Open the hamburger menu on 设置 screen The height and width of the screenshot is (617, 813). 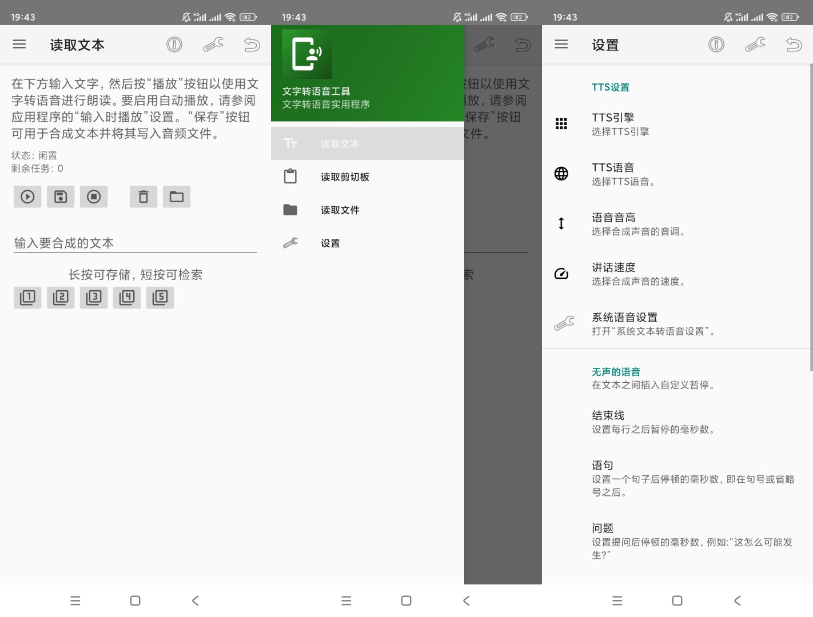561,44
